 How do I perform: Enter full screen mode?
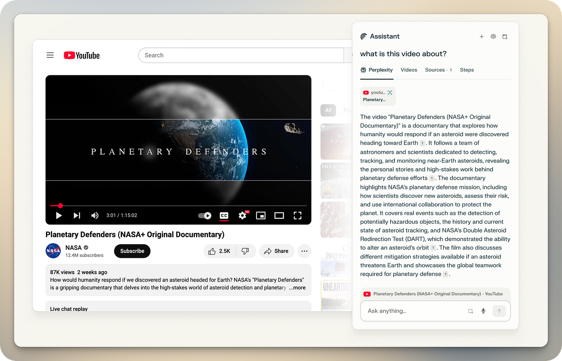coord(298,216)
